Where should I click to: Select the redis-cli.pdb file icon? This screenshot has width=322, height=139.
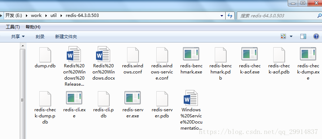tap(104, 99)
